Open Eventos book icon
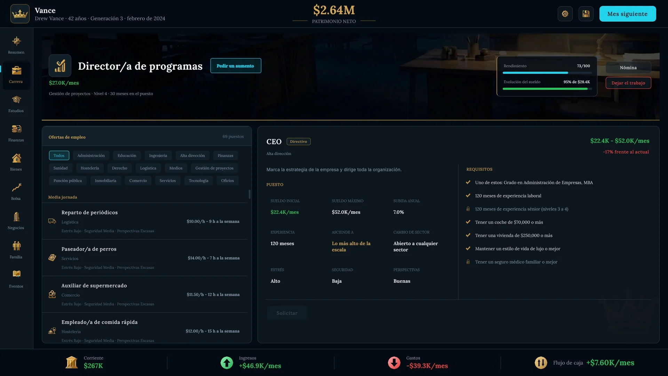Viewport: 668px width, 376px height. [x=16, y=274]
